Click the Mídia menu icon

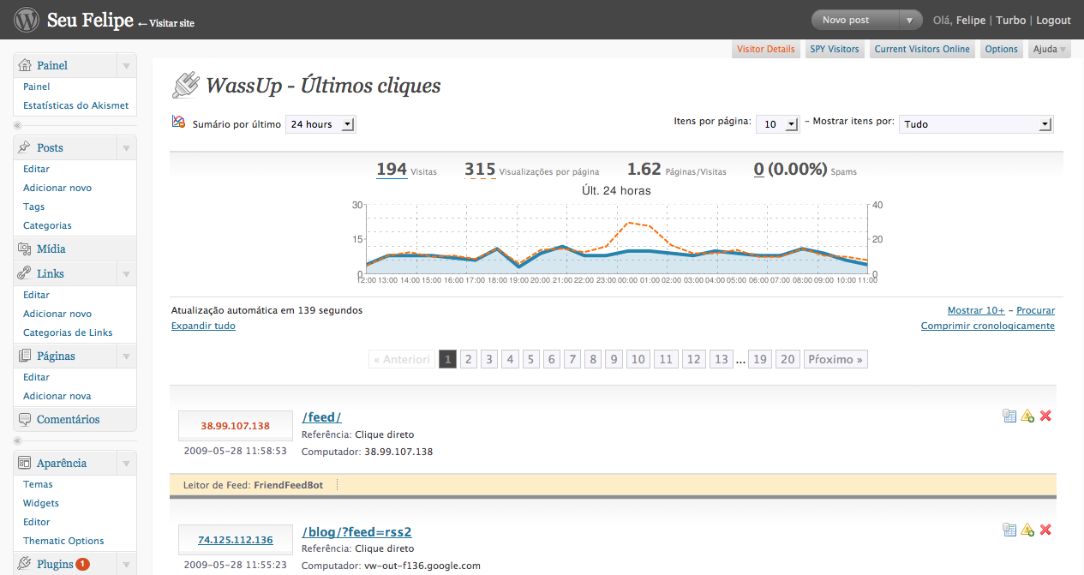coord(24,249)
